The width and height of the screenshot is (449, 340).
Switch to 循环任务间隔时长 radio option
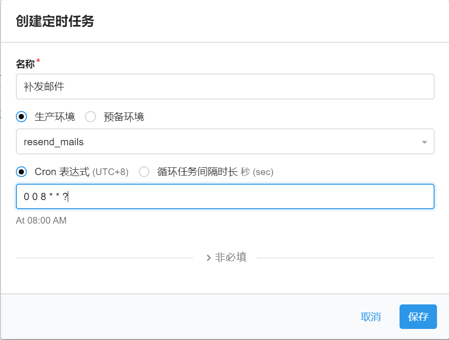pos(144,172)
